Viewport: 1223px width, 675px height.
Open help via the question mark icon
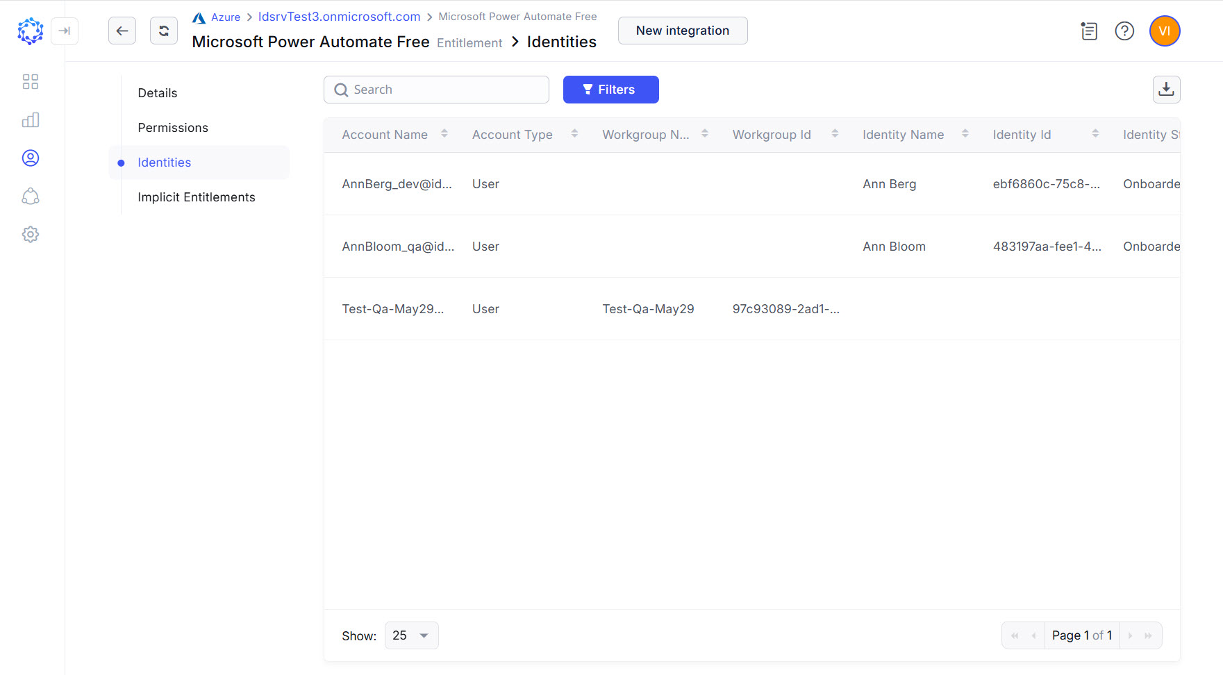pos(1124,31)
